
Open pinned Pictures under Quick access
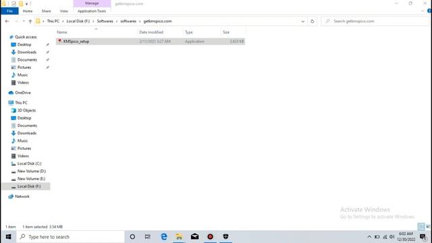(x=24, y=67)
